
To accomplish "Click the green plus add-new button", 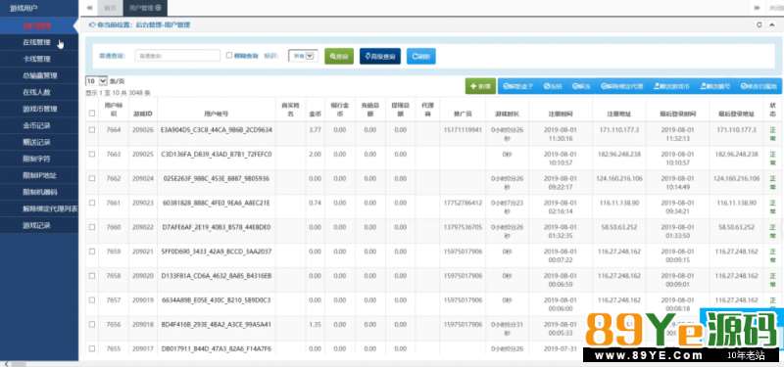I will [x=480, y=86].
